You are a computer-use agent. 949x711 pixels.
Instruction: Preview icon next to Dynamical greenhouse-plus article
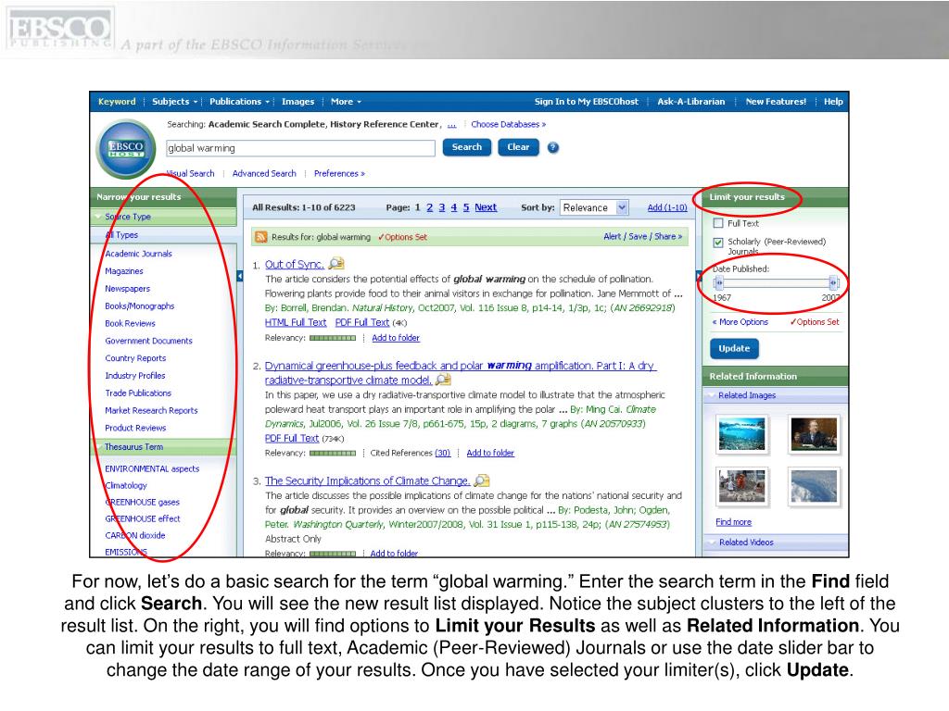(443, 380)
